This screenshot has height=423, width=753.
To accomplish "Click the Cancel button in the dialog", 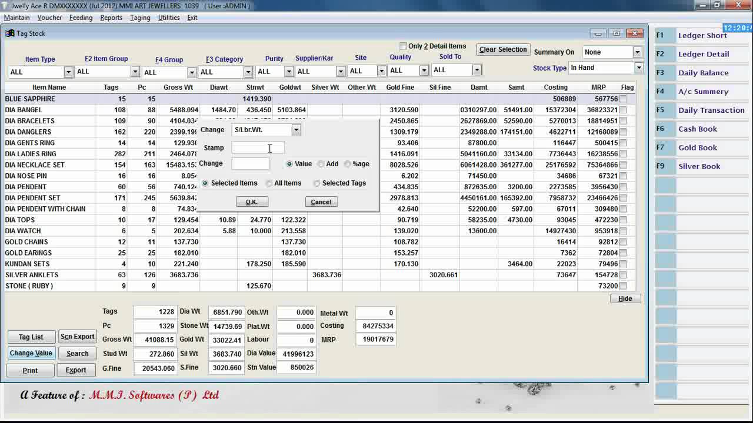I will (x=321, y=202).
